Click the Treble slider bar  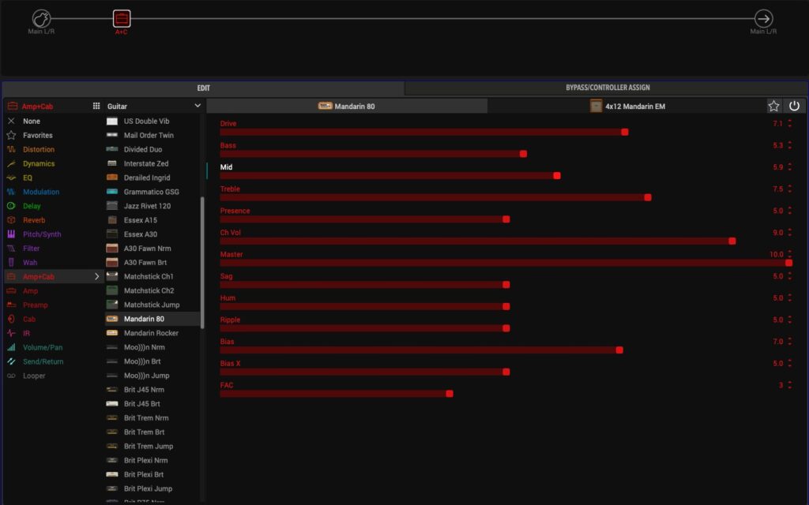(x=434, y=197)
